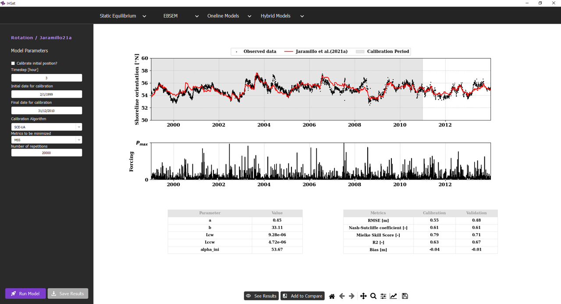The height and width of the screenshot is (304, 561).
Task: Expand the Hybrid Models menu
Action: [x=282, y=16]
